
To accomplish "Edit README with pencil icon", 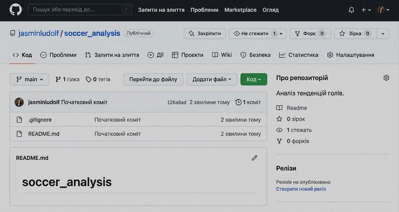I will [x=254, y=158].
